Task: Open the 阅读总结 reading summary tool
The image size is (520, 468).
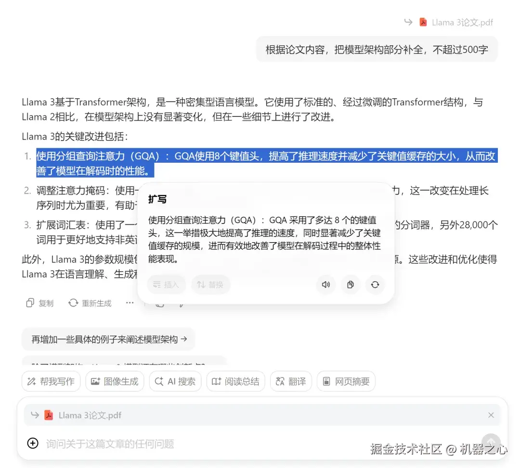Action: coord(235,381)
